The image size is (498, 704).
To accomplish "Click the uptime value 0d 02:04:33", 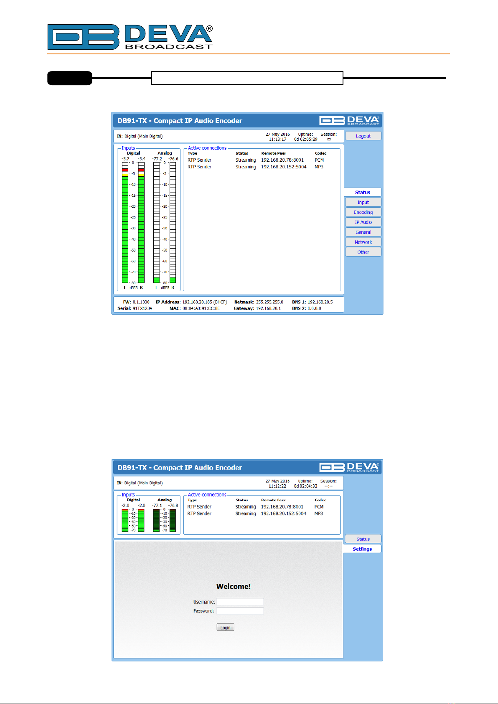I will click(x=305, y=486).
